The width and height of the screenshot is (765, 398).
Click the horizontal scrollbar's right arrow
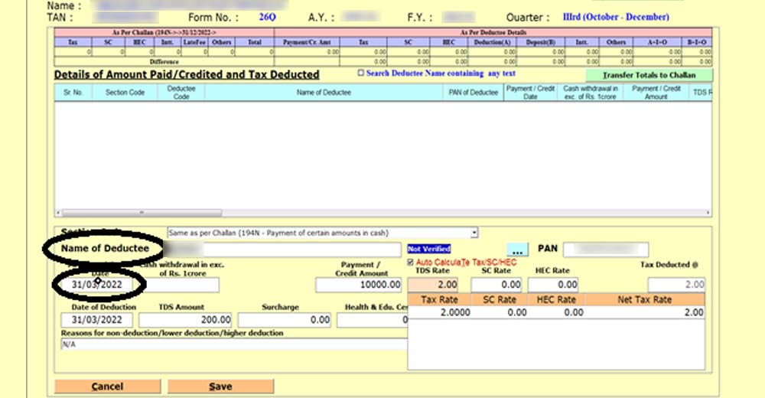tap(707, 212)
